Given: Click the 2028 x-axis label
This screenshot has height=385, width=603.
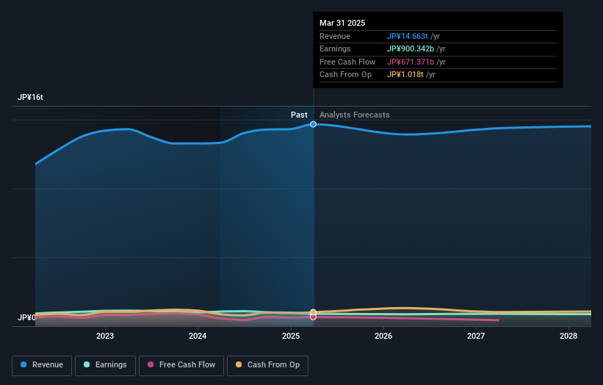Looking at the screenshot, I should tap(568, 336).
